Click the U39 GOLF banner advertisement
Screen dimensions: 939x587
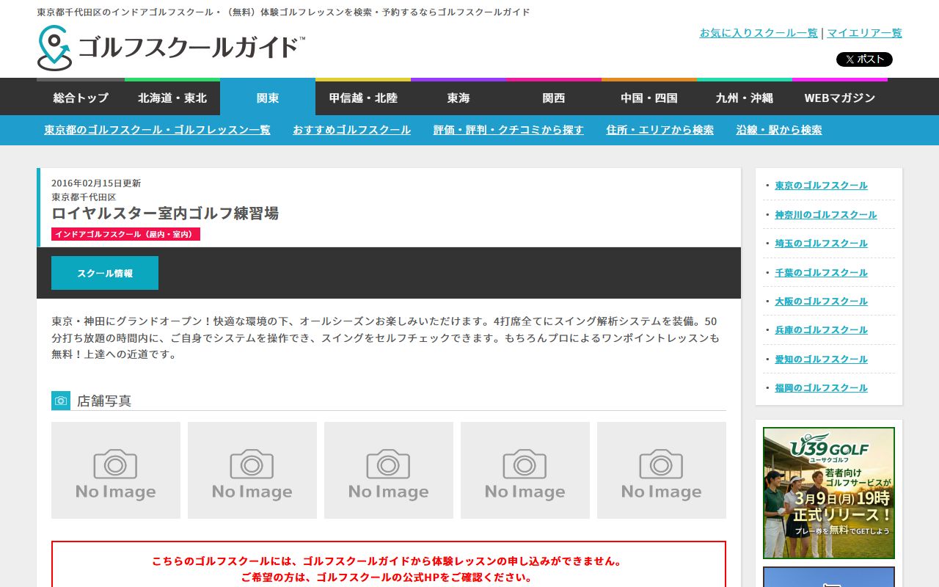[x=829, y=493]
